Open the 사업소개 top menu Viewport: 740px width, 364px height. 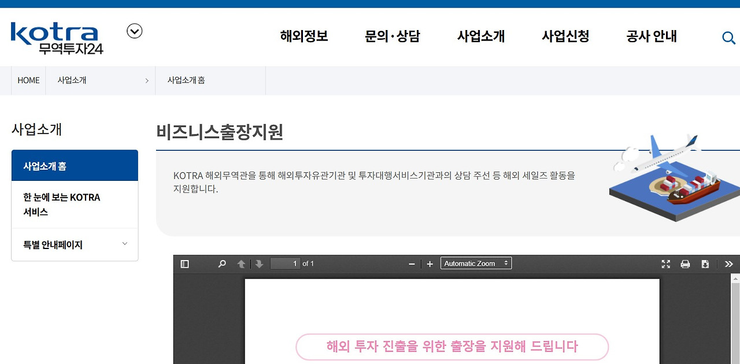click(481, 36)
